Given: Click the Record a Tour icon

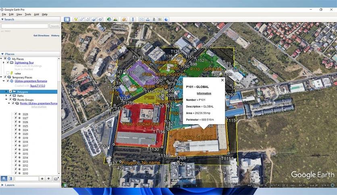Looking at the screenshot, I should (101, 19).
